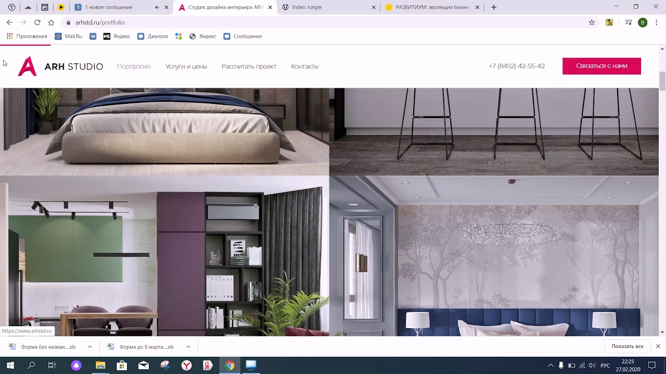Show hidden system tray icons
This screenshot has width=666, height=374.
pyautogui.click(x=550, y=365)
